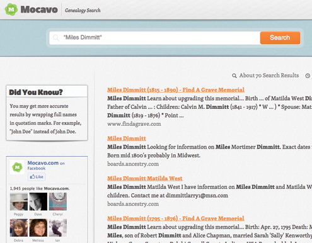The image size is (312, 243).
Task: Click Melissa's profile photo
Action: pyautogui.click(x=38, y=228)
